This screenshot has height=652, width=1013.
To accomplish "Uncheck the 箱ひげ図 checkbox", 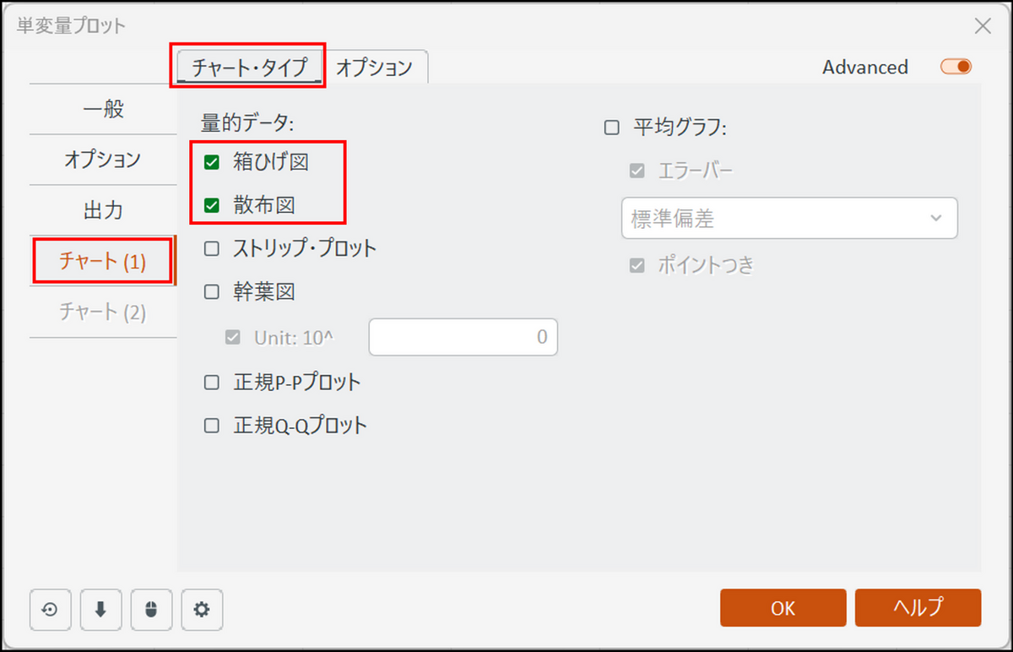I will pos(212,162).
